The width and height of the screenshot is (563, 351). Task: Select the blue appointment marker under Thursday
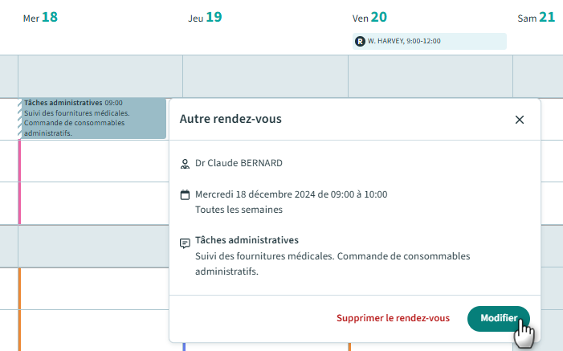click(x=184, y=347)
